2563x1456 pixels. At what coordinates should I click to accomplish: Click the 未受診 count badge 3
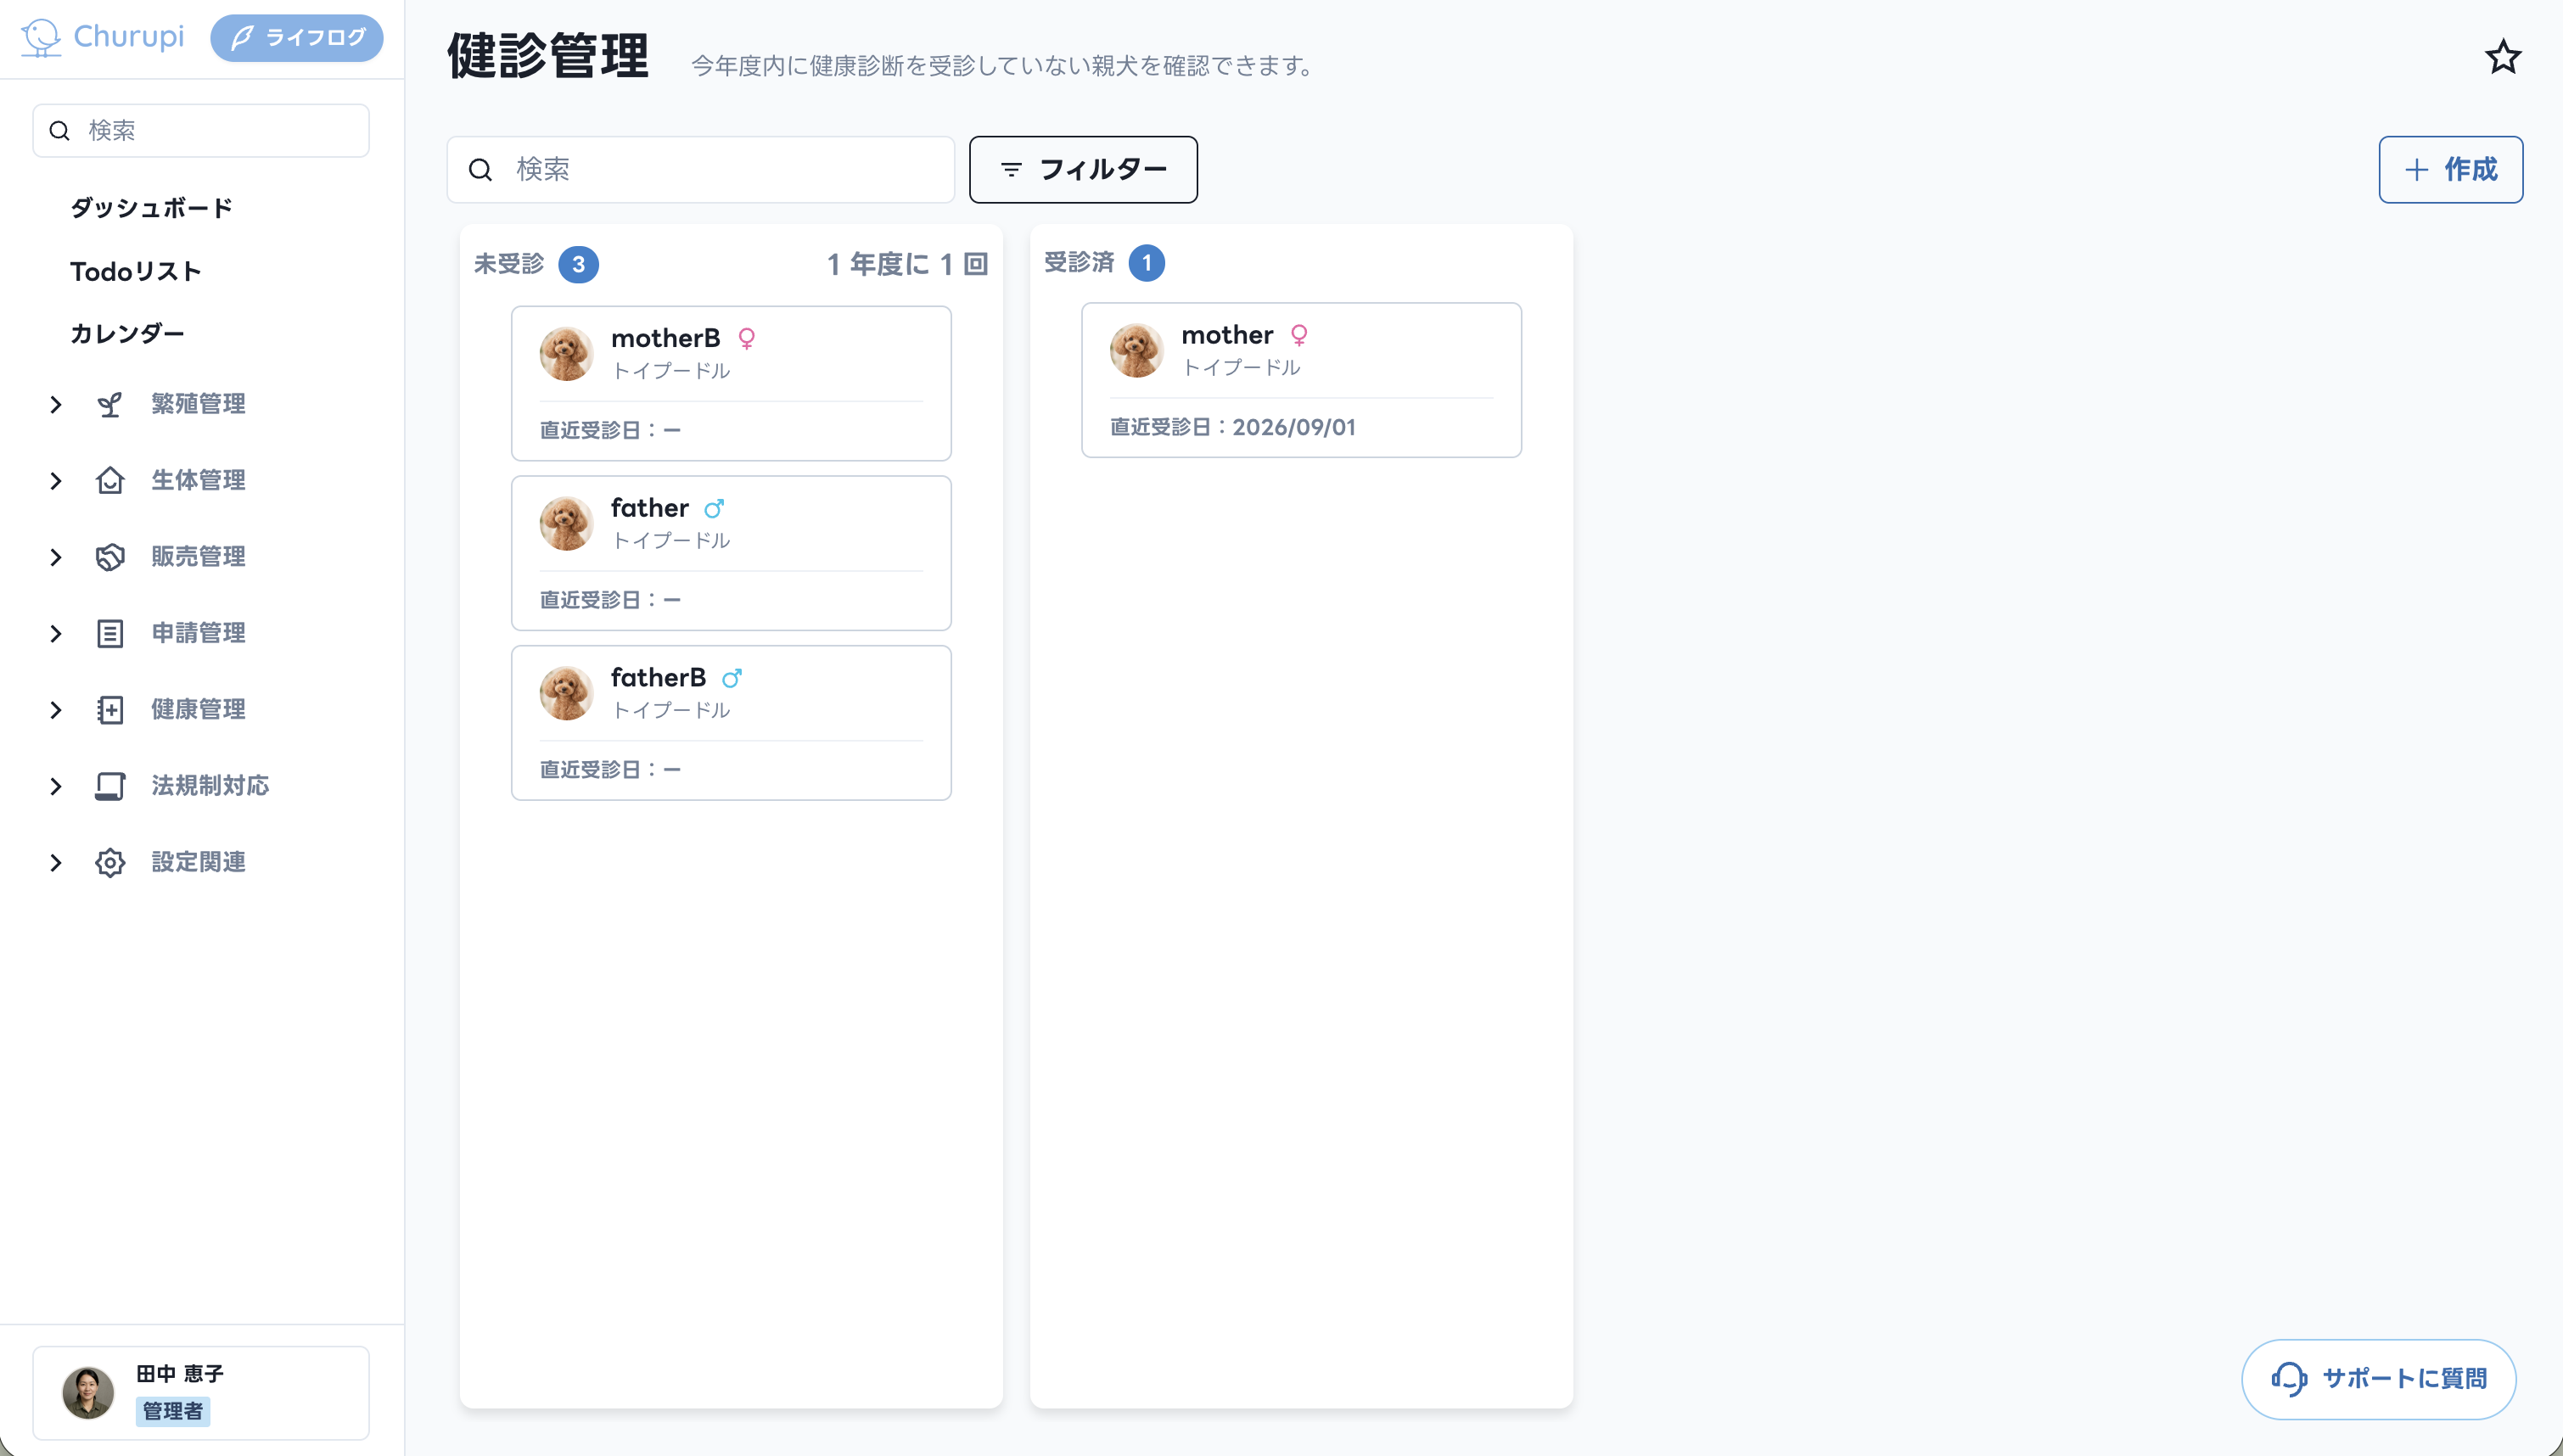[578, 265]
